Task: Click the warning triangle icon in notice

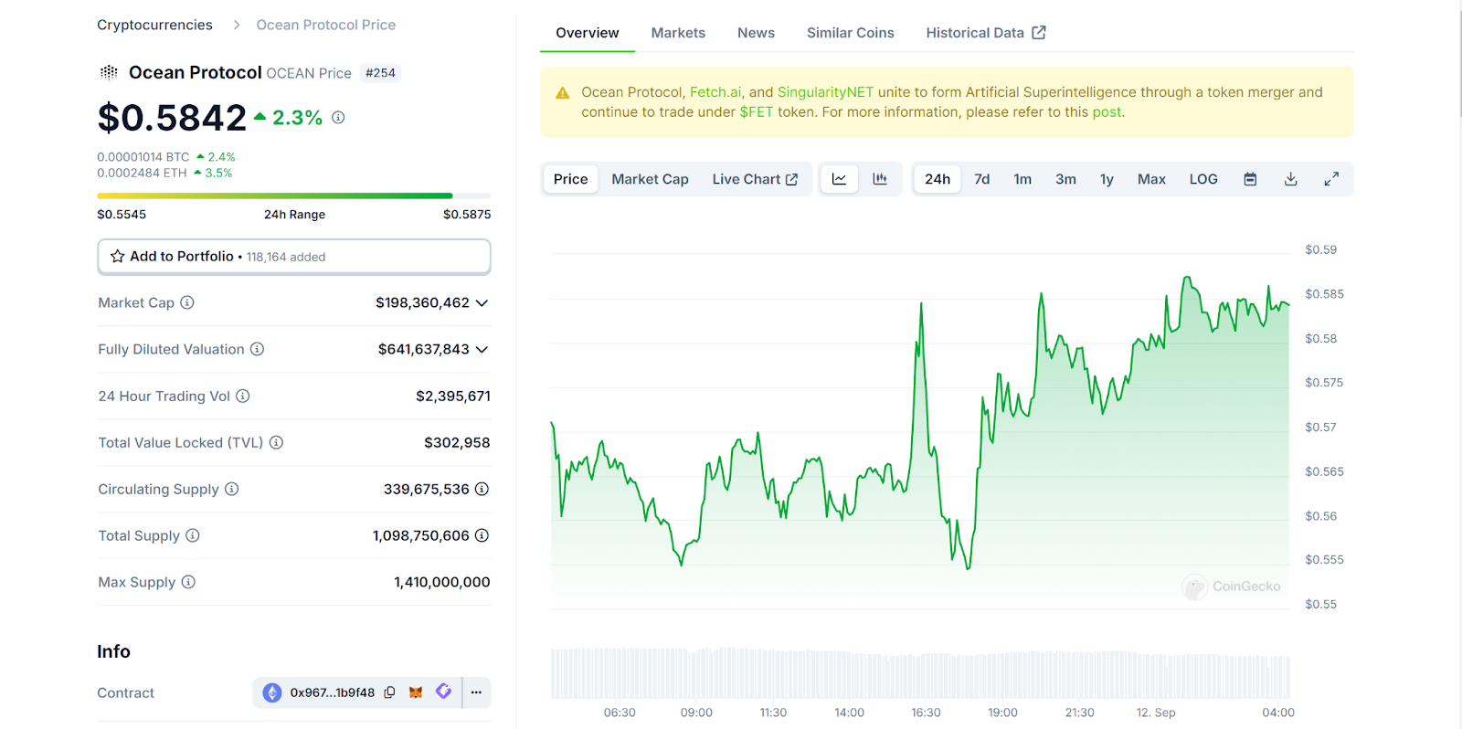Action: coord(563,93)
